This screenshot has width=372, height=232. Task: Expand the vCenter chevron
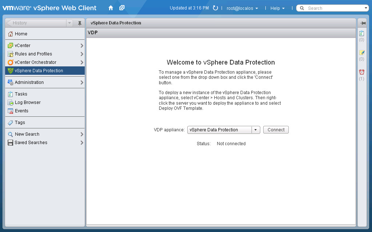coord(82,46)
